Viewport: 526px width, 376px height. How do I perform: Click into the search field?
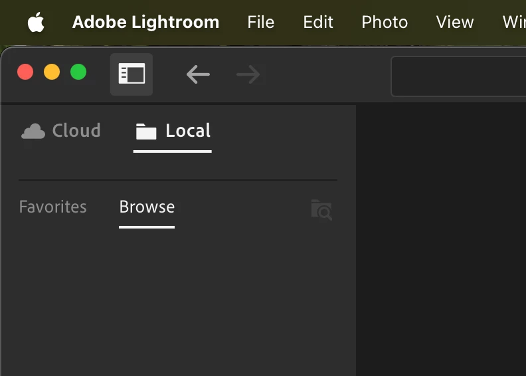tap(458, 76)
